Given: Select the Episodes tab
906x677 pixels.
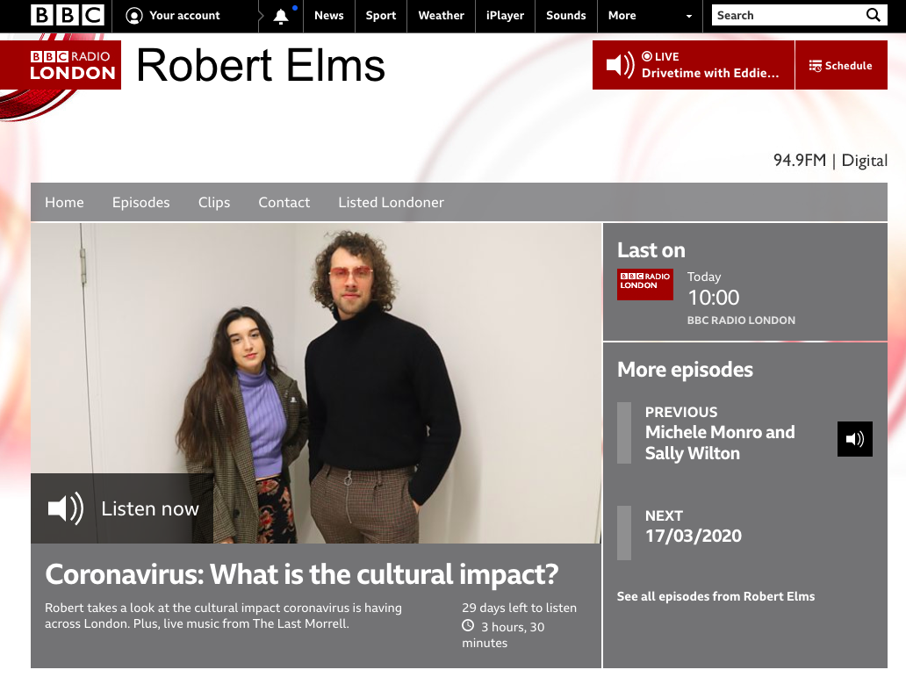Looking at the screenshot, I should point(141,202).
